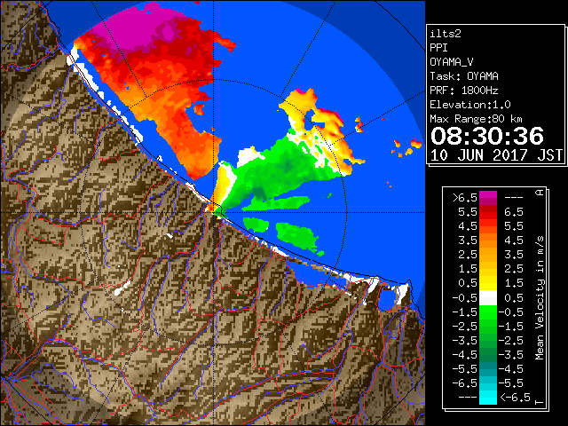Click the 'PRF: 1800Hz' text
Viewport: 568px width, 426px height.
pos(464,91)
